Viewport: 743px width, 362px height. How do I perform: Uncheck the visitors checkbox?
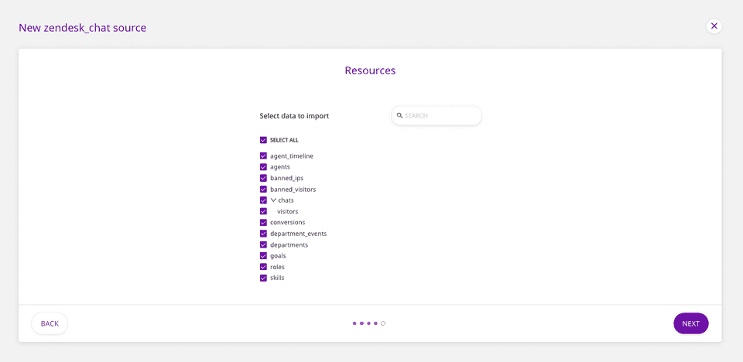[x=263, y=211]
